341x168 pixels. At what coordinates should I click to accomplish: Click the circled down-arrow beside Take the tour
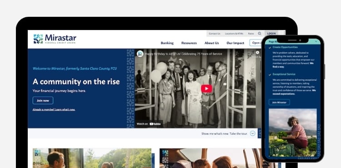252,133
